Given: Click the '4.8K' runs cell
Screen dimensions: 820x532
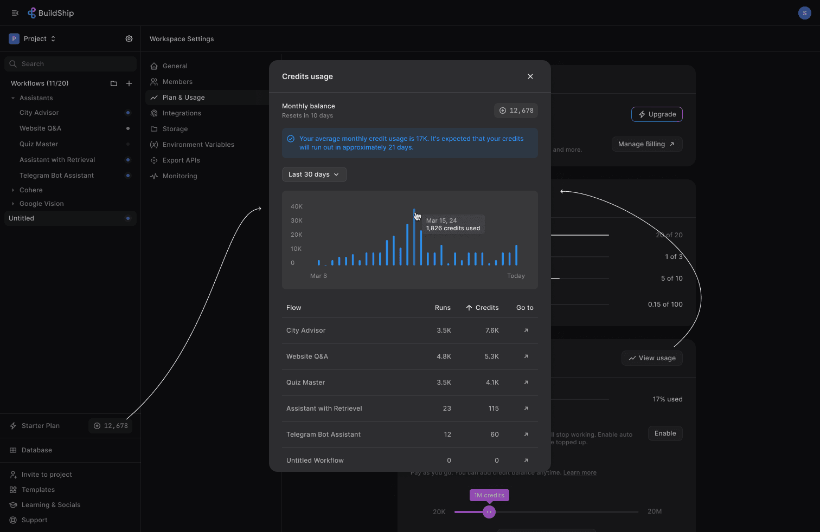Looking at the screenshot, I should point(444,356).
